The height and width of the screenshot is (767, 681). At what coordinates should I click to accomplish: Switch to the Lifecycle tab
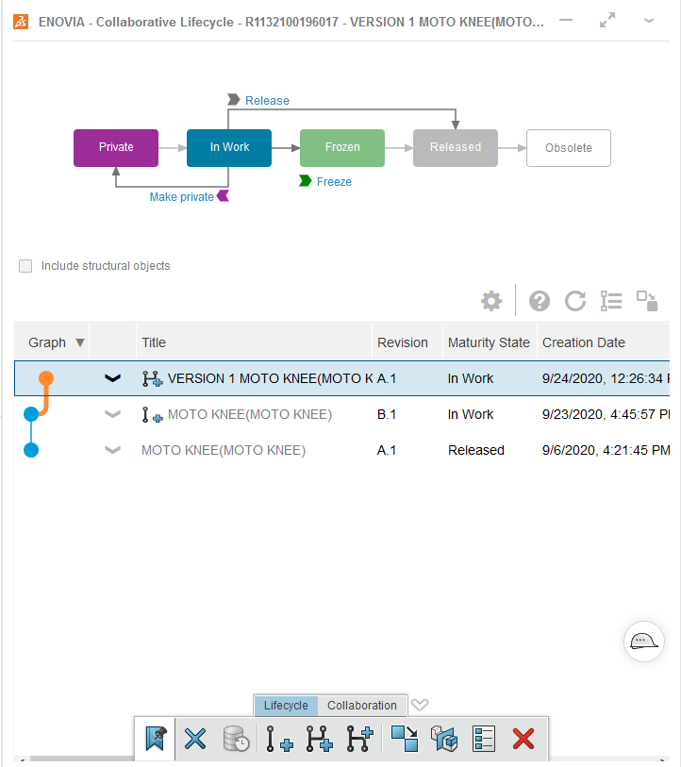point(286,706)
